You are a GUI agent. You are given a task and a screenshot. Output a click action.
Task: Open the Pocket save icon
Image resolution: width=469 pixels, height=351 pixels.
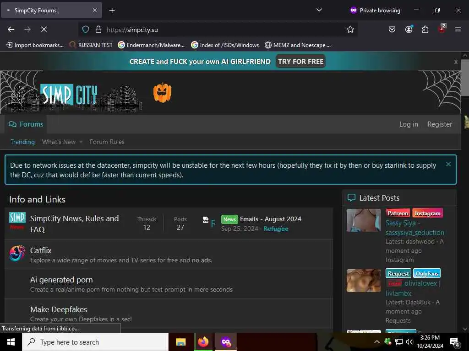(392, 29)
